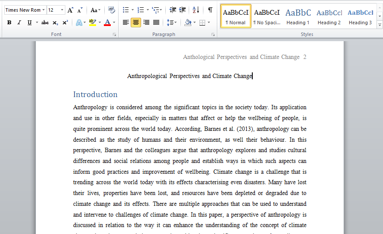383x234 pixels.
Task: Click the Change Case Aa icon
Action: click(94, 10)
